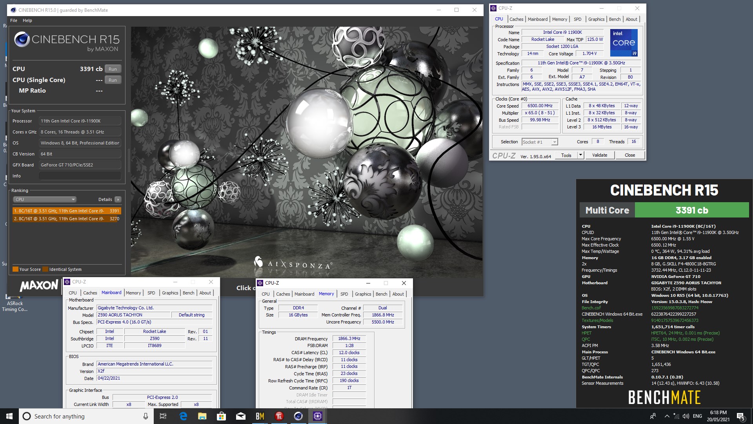Click the ENG language indicator
The width and height of the screenshot is (753, 424).
[697, 416]
